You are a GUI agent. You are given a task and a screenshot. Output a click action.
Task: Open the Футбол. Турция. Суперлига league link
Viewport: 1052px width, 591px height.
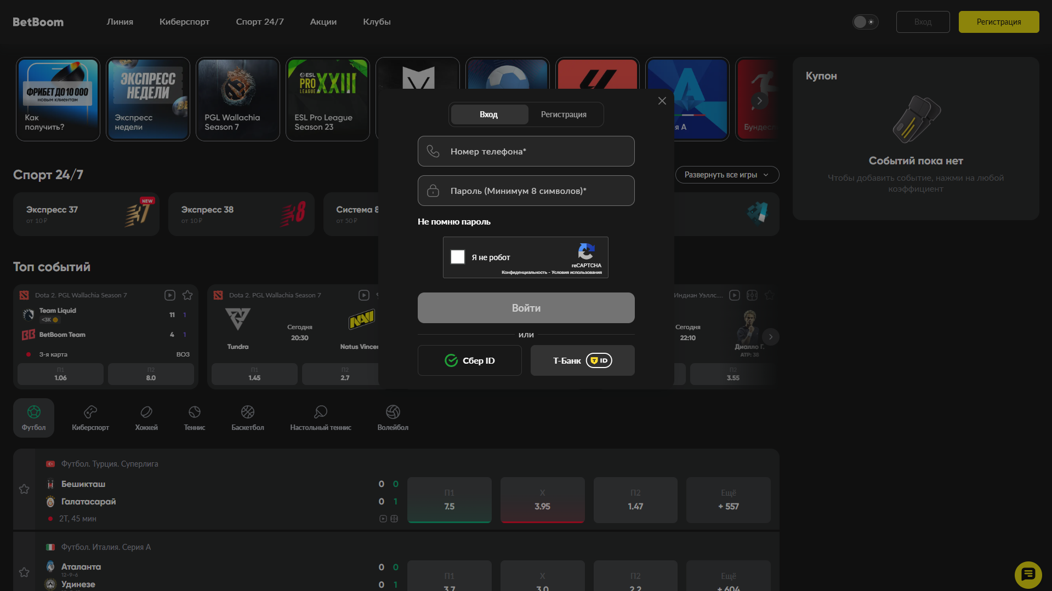pyautogui.click(x=110, y=464)
